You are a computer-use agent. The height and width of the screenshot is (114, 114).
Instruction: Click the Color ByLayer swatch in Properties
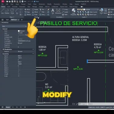19,31
